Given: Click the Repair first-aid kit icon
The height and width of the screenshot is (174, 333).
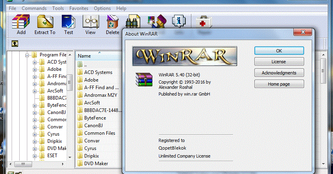Looking at the screenshot, I should [x=203, y=21].
